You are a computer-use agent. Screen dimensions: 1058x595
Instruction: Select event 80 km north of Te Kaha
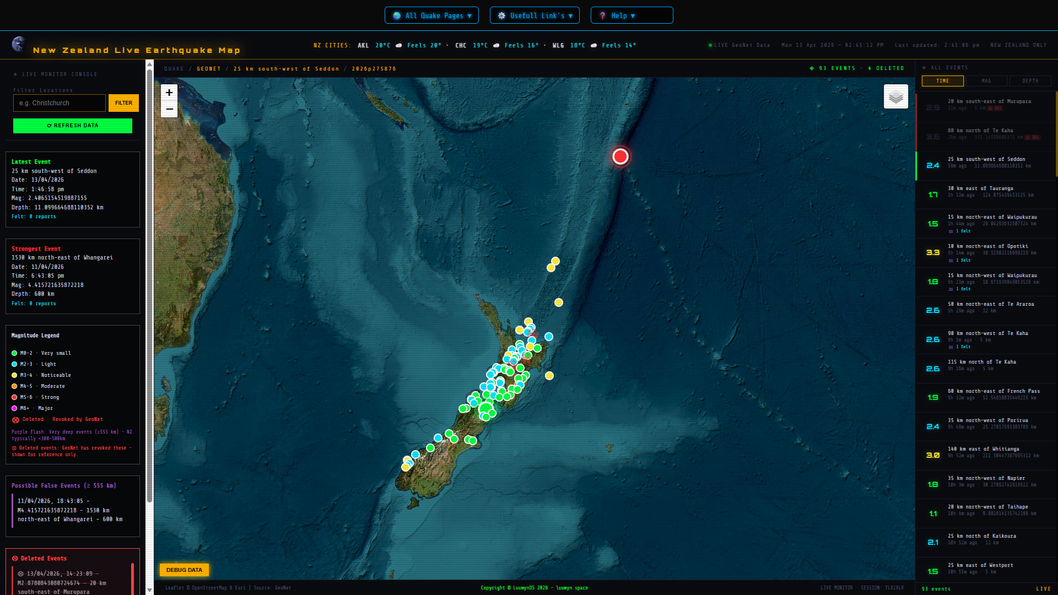(x=986, y=137)
